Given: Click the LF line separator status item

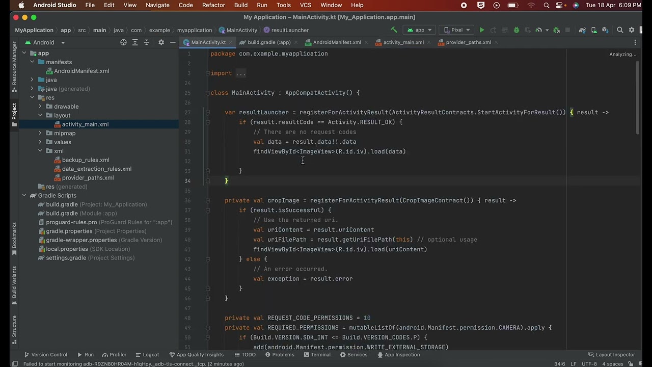Looking at the screenshot, I should pyautogui.click(x=574, y=364).
